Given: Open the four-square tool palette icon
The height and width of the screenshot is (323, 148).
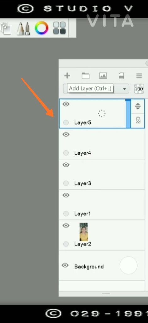Looking at the screenshot, I should point(60,28).
